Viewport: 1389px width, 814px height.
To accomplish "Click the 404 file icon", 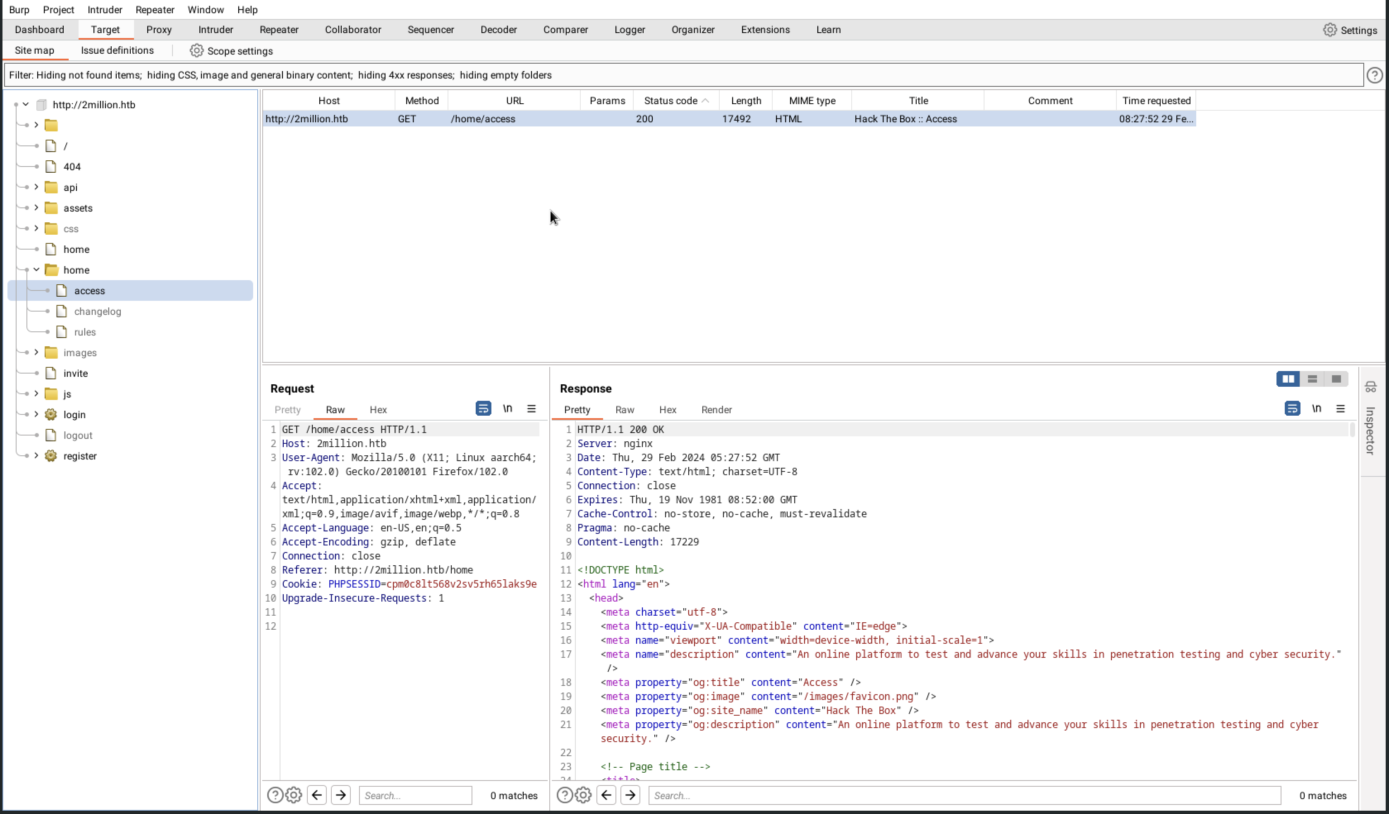I will [x=51, y=167].
